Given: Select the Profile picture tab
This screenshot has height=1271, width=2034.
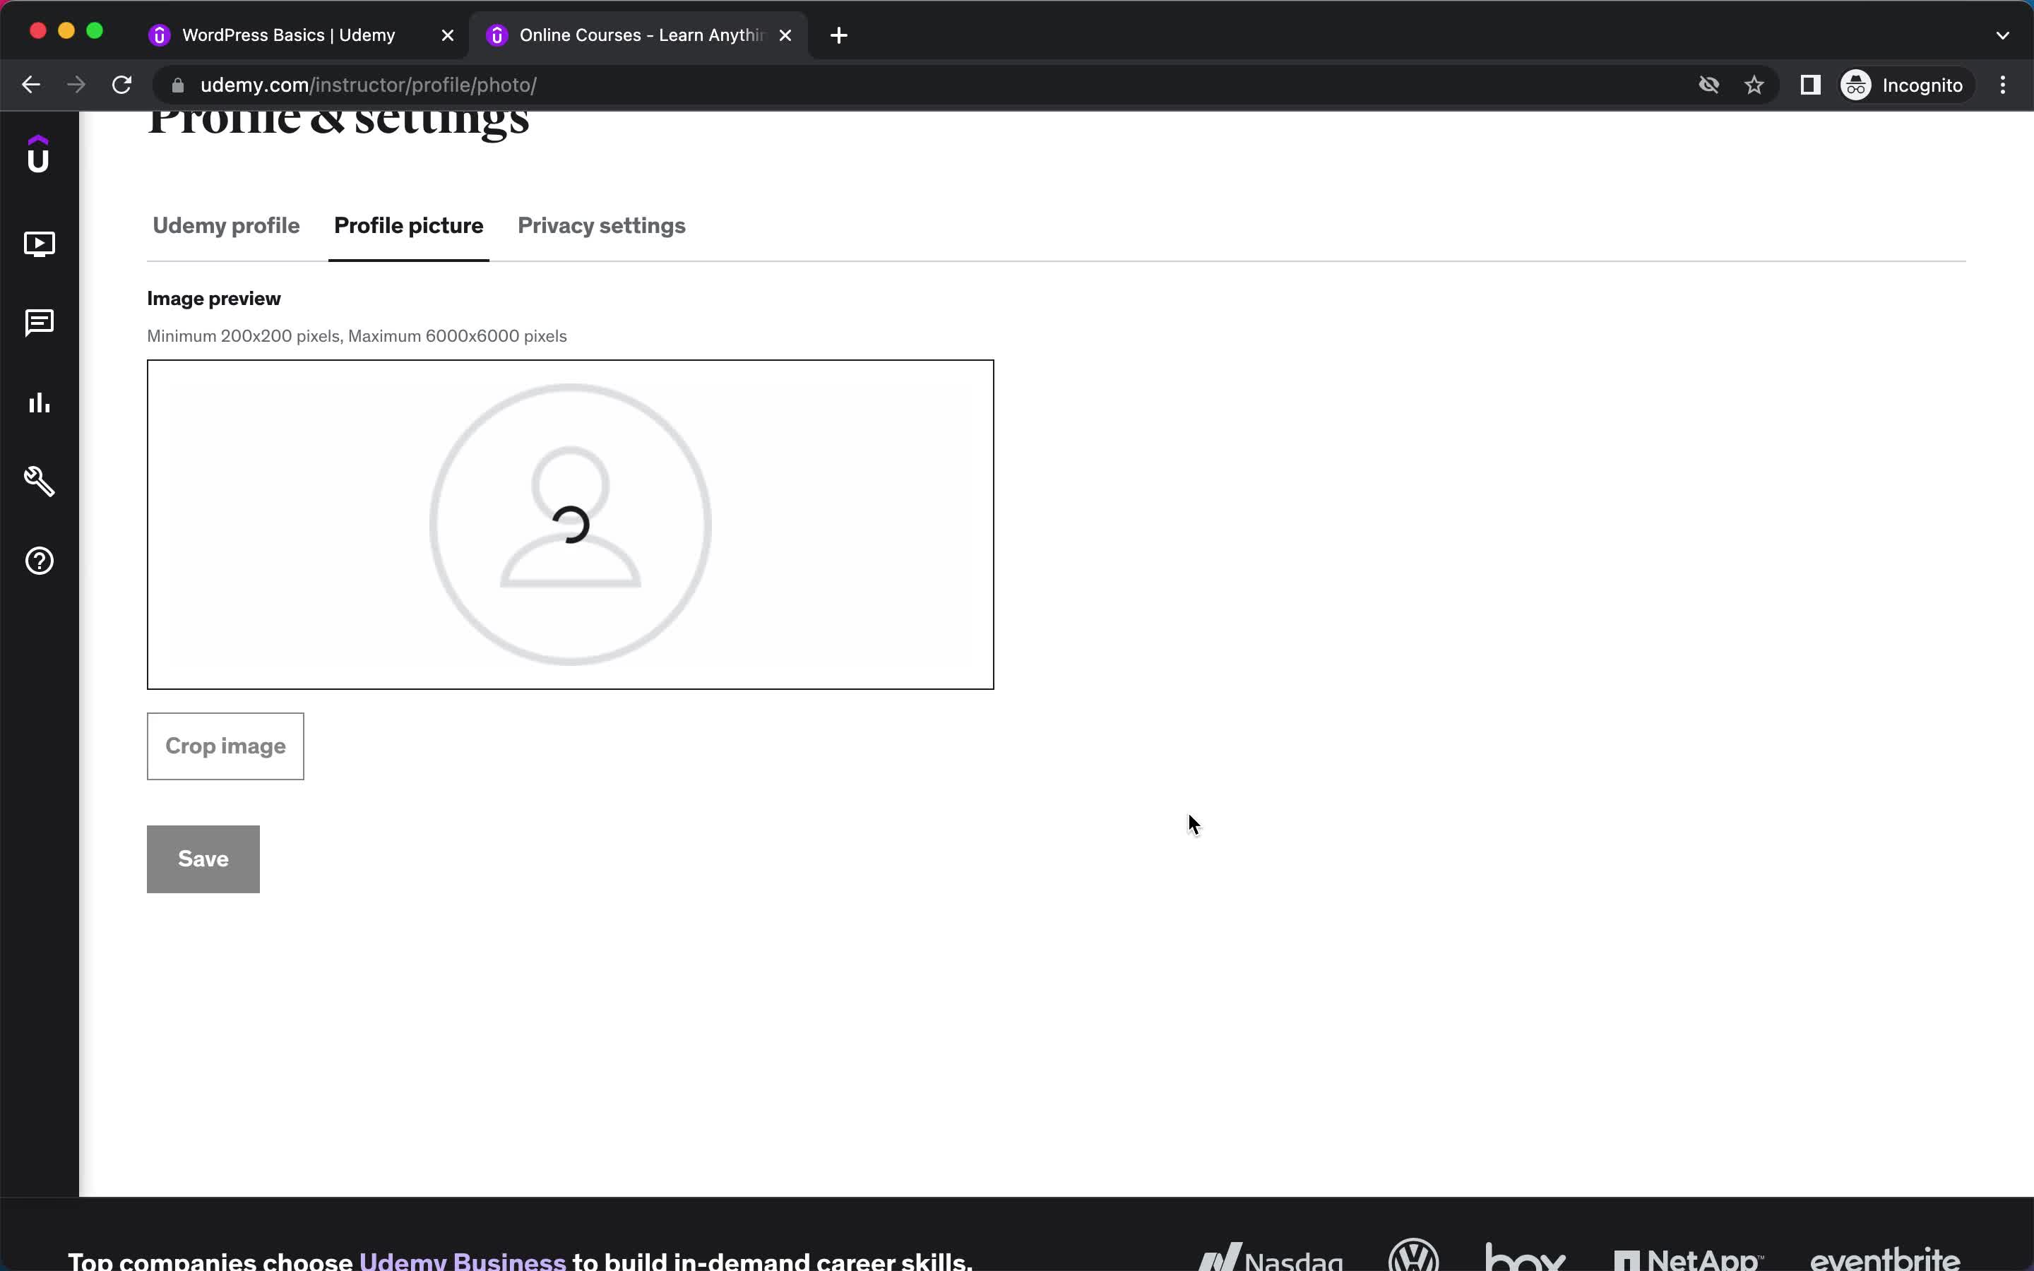Looking at the screenshot, I should pos(408,226).
